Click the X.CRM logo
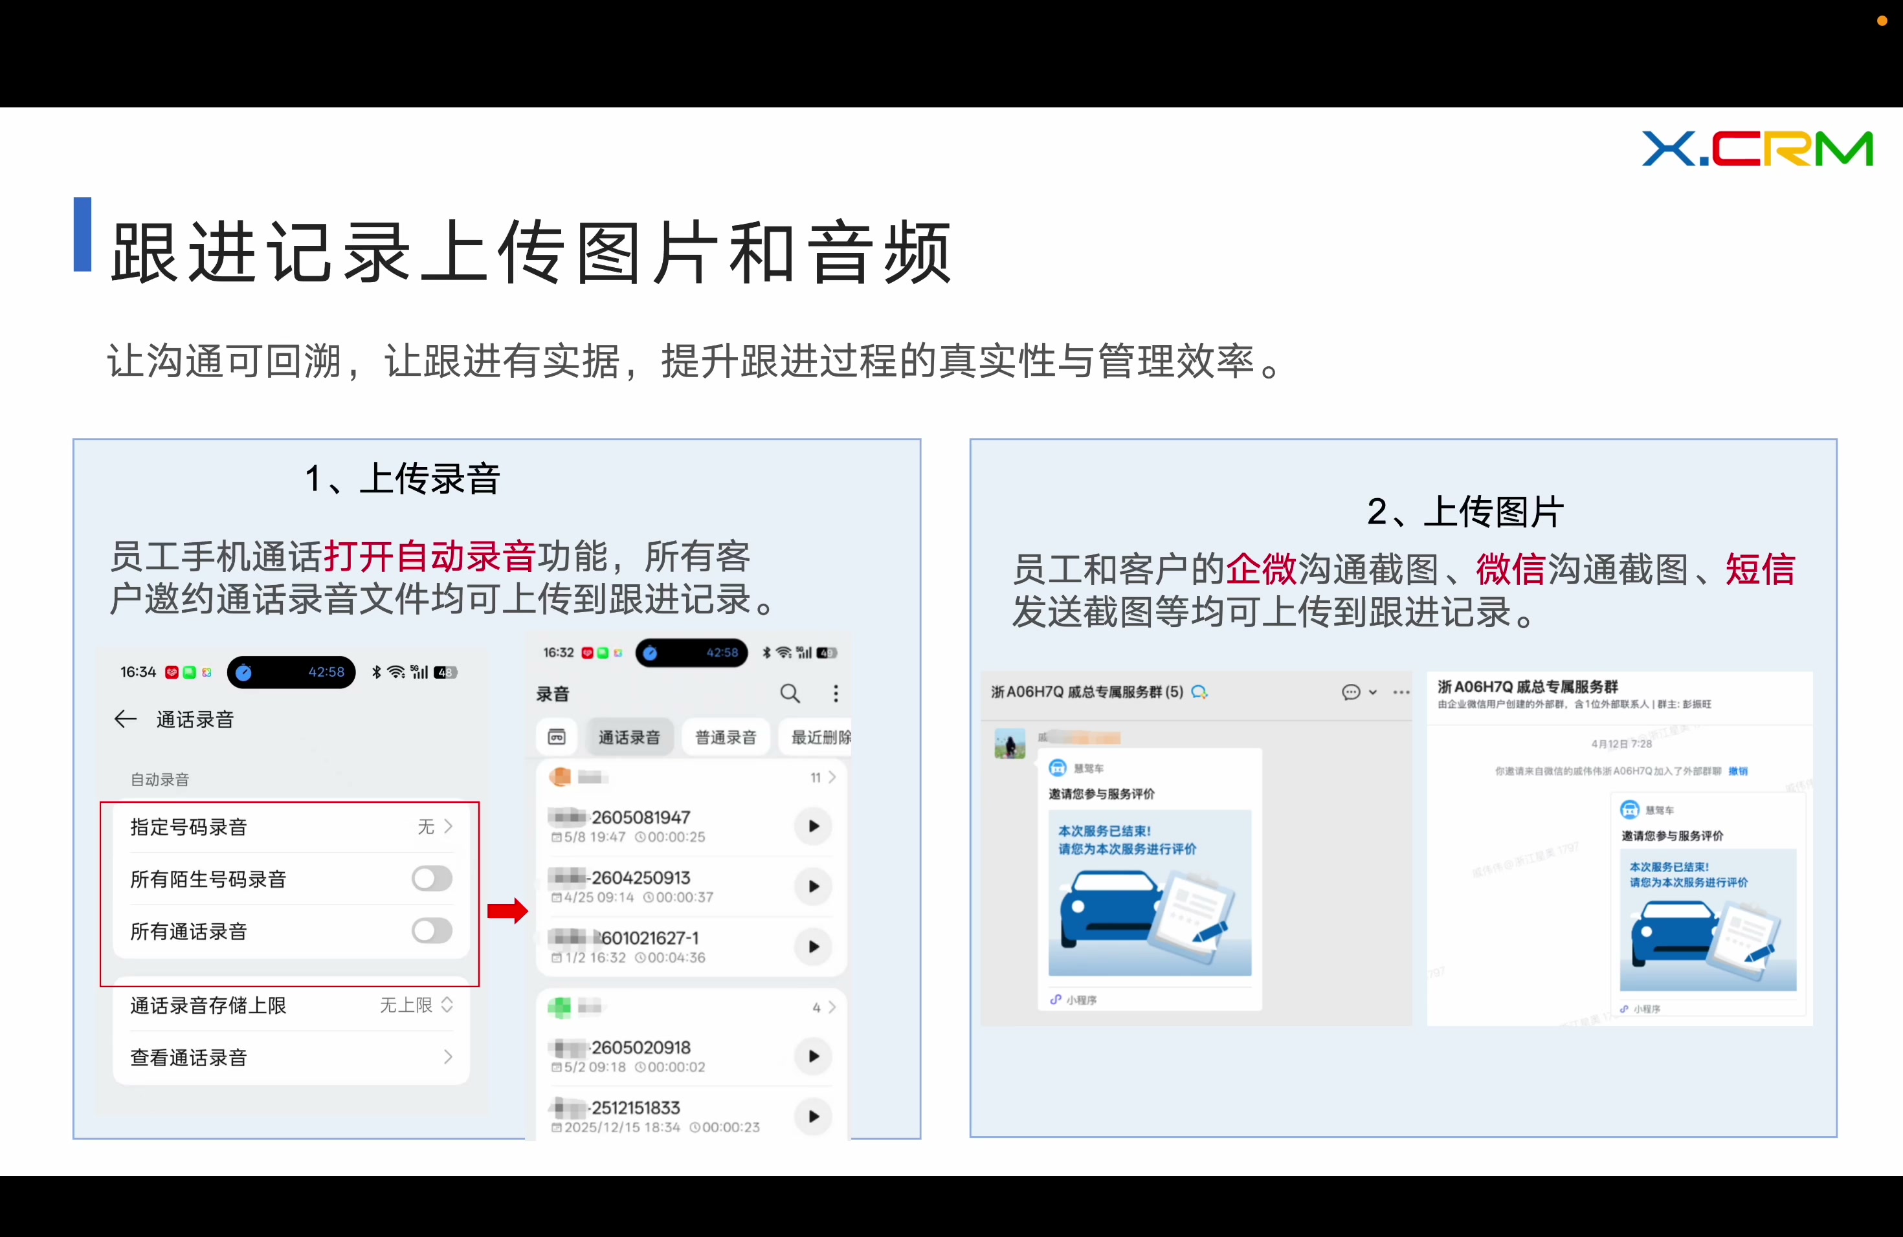The image size is (1903, 1237). click(1757, 149)
